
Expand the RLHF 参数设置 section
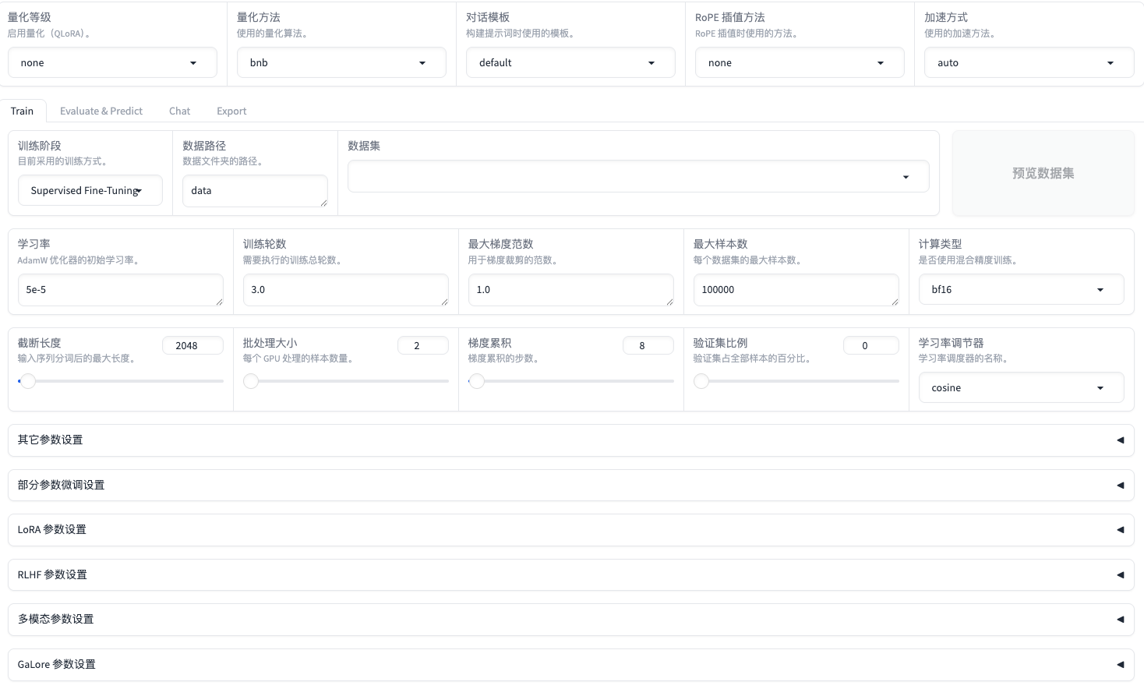(x=570, y=574)
